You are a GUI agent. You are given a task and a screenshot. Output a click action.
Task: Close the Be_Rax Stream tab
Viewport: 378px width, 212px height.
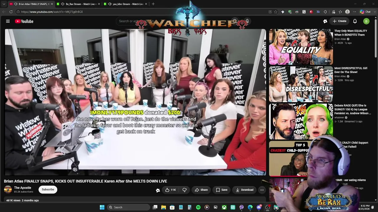tap(99, 4)
